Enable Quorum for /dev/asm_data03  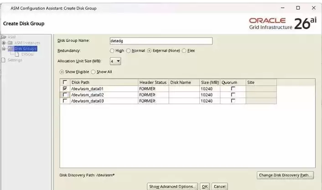point(233,101)
